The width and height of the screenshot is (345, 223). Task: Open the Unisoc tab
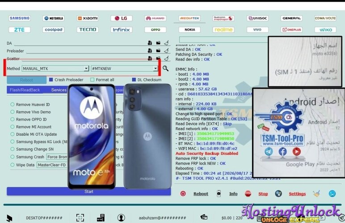(257, 18)
